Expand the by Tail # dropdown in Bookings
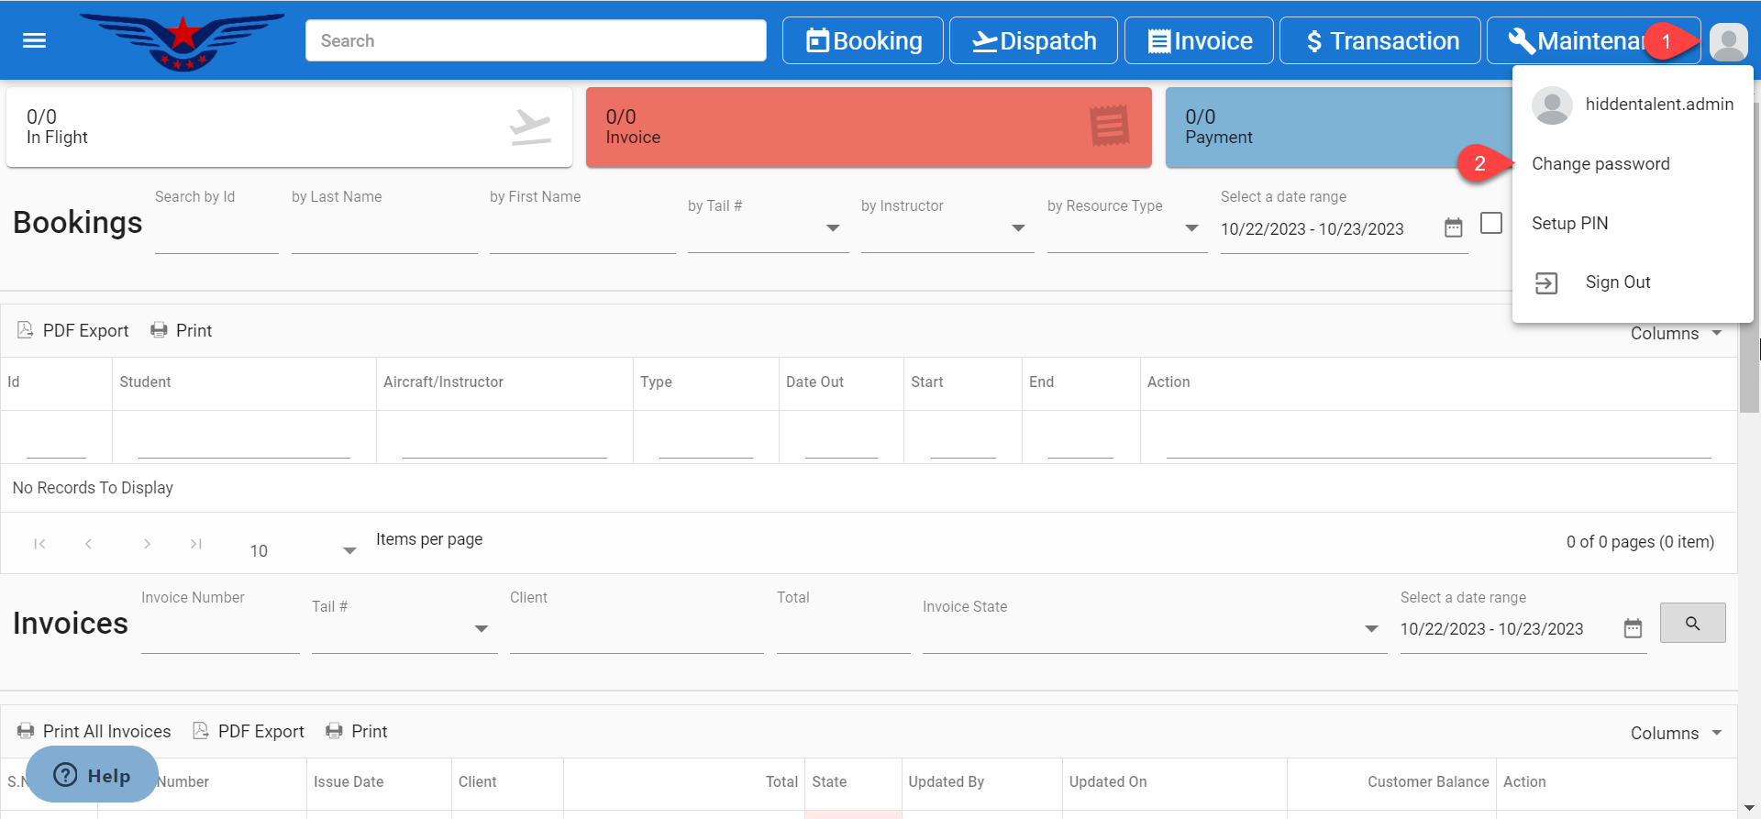The width and height of the screenshot is (1761, 819). click(x=832, y=228)
